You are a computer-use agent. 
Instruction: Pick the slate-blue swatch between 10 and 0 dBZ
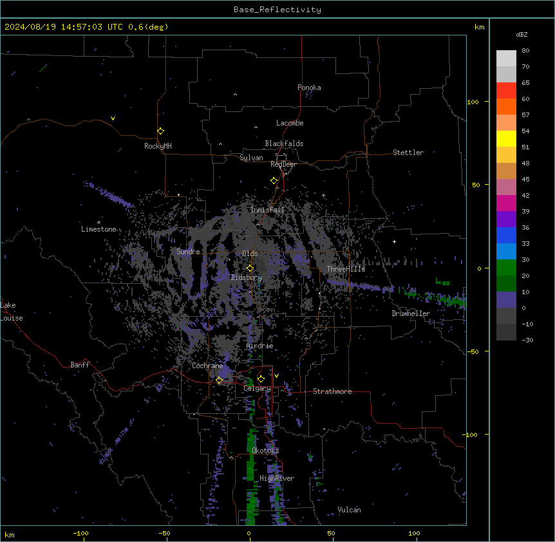(x=506, y=300)
